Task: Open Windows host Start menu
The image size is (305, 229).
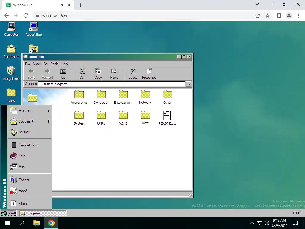Action: [7, 223]
